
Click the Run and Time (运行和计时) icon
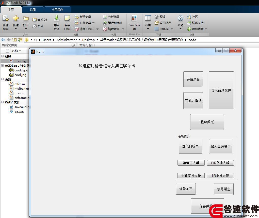[x=105, y=23]
